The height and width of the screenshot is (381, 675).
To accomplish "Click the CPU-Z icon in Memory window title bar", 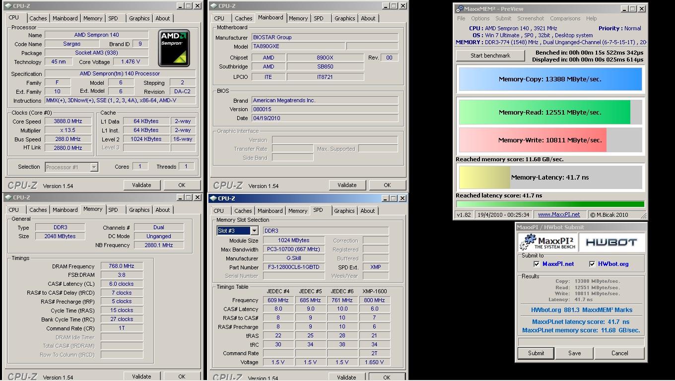I will [8, 197].
